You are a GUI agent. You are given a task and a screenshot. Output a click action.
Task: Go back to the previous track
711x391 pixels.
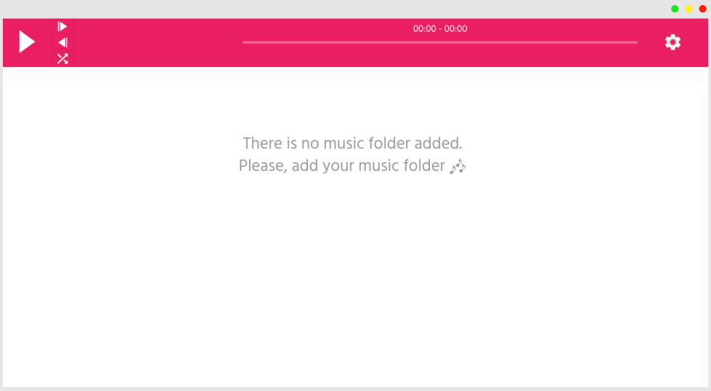[62, 43]
